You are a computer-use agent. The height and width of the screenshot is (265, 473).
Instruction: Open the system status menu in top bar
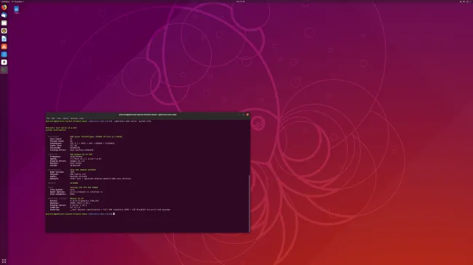466,1
